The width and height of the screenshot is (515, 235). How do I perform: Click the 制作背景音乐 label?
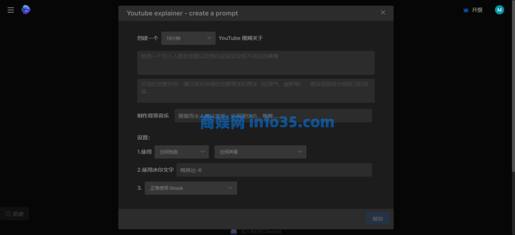pyautogui.click(x=153, y=115)
